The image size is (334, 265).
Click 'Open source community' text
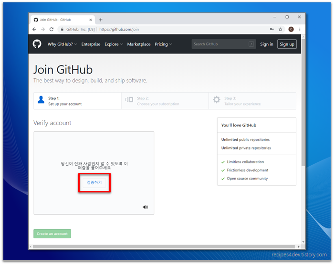click(x=247, y=179)
